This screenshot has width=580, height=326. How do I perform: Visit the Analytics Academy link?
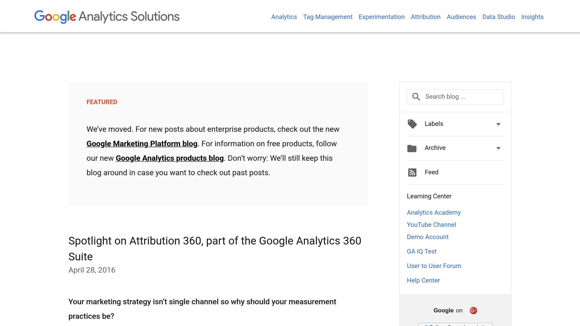[433, 212]
